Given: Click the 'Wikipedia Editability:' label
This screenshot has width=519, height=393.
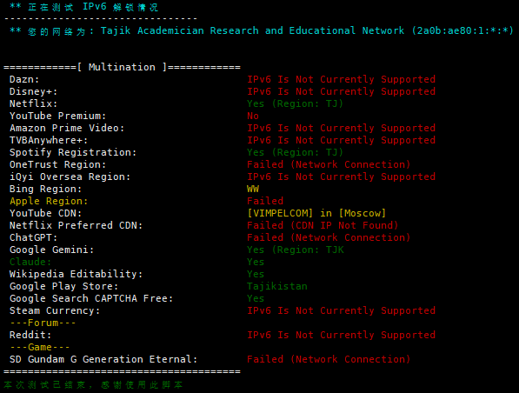Looking at the screenshot, I should [x=76, y=274].
